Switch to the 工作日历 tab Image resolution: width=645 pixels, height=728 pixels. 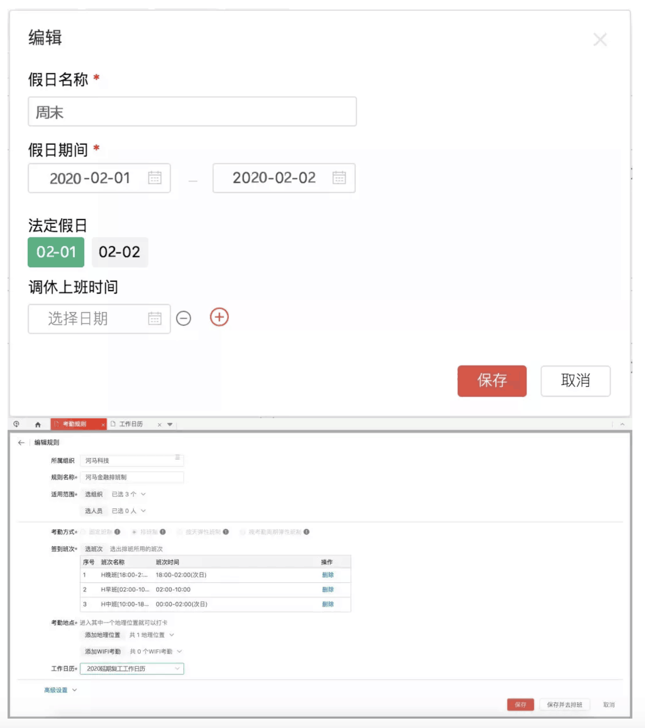pyautogui.click(x=131, y=425)
